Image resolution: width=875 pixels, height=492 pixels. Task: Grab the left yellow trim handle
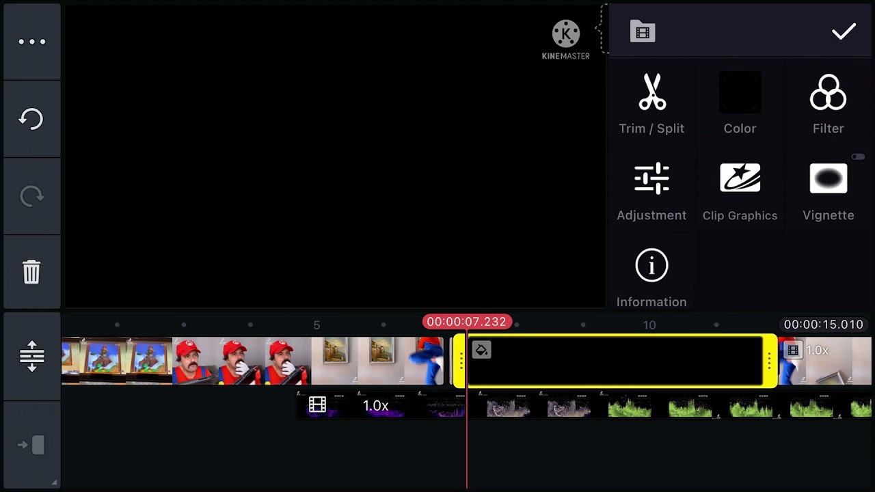point(460,361)
